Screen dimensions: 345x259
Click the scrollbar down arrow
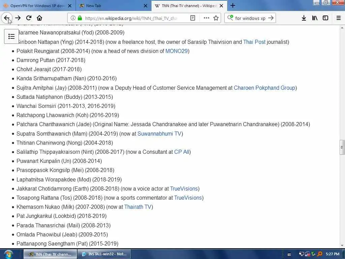click(342, 246)
